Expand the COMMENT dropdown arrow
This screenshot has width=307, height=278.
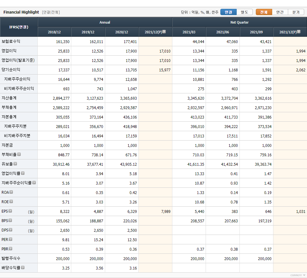[x=304, y=275]
